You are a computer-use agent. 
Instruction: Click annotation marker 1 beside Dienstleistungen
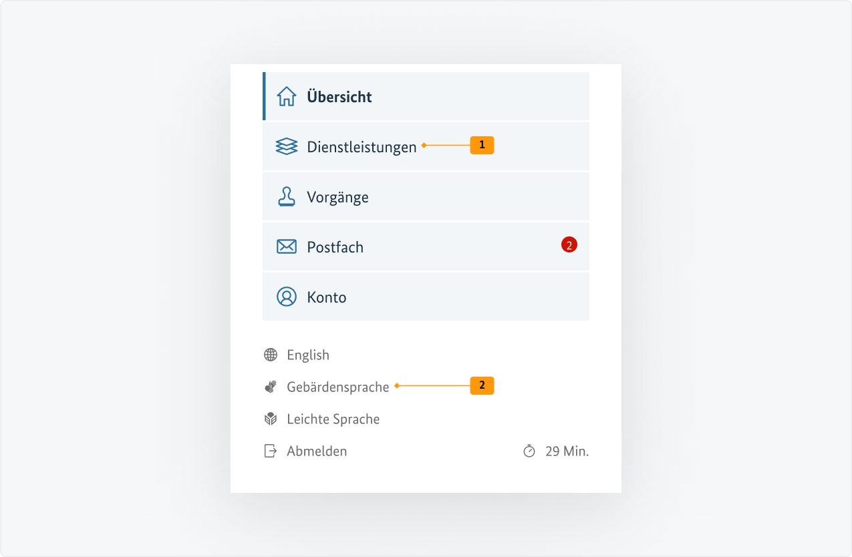point(482,145)
